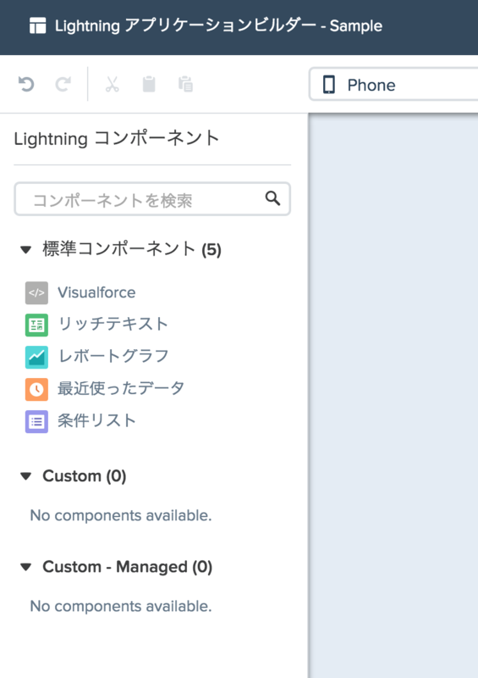The height and width of the screenshot is (678, 478).
Task: Select the 条件リスト component label
Action: [x=96, y=420]
